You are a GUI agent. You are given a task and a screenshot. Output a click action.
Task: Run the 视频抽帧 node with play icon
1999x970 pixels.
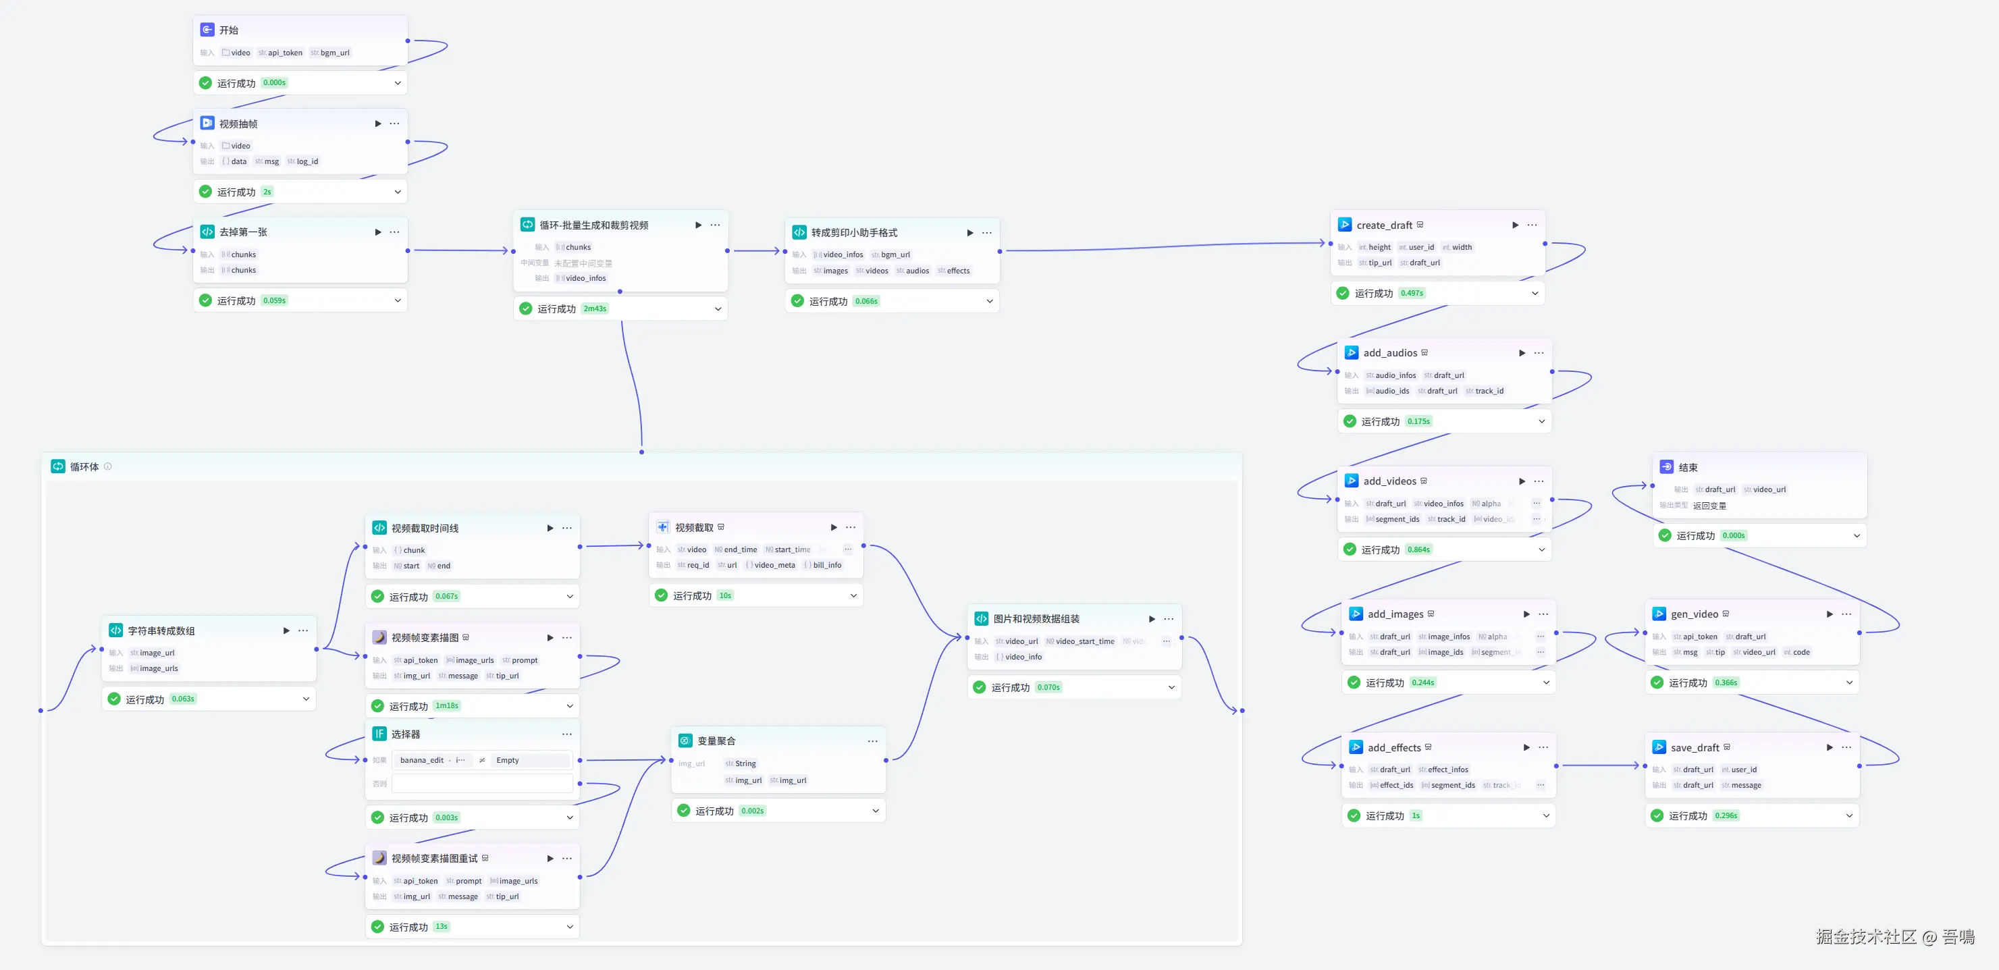(378, 124)
